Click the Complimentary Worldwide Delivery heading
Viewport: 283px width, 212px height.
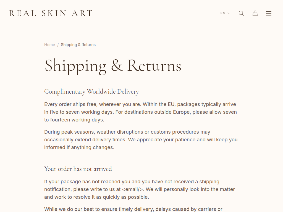click(x=91, y=92)
